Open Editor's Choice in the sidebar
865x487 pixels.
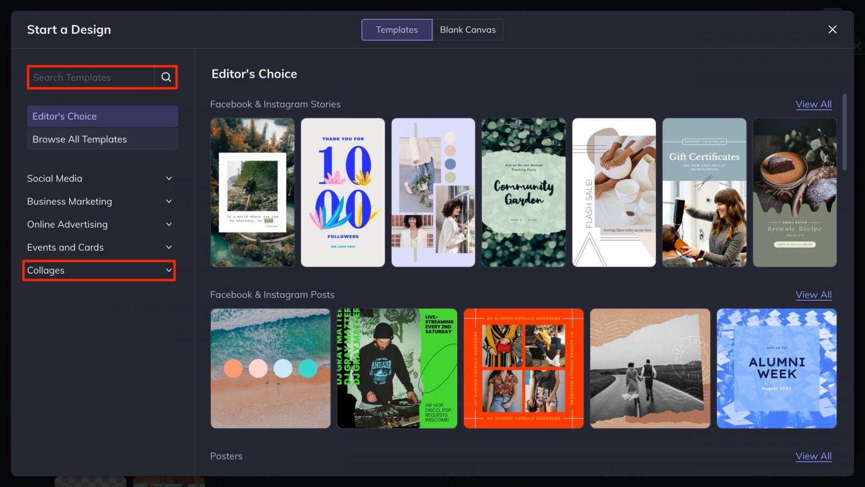(102, 116)
